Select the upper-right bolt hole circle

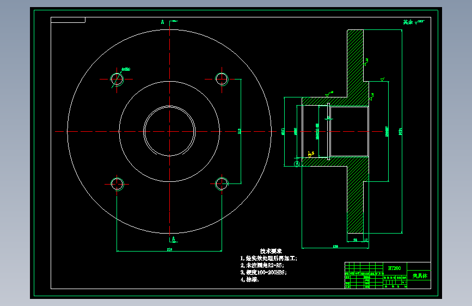(222, 79)
